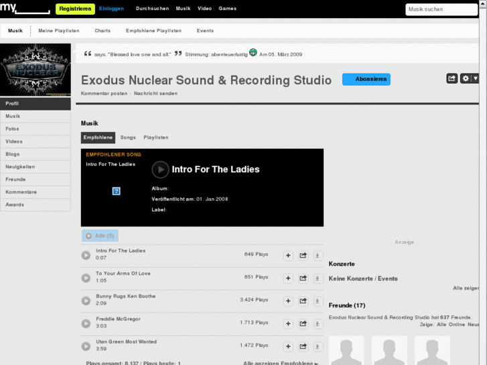The image size is (487, 365).
Task: Click the Musik suchen search field
Action: click(x=441, y=9)
